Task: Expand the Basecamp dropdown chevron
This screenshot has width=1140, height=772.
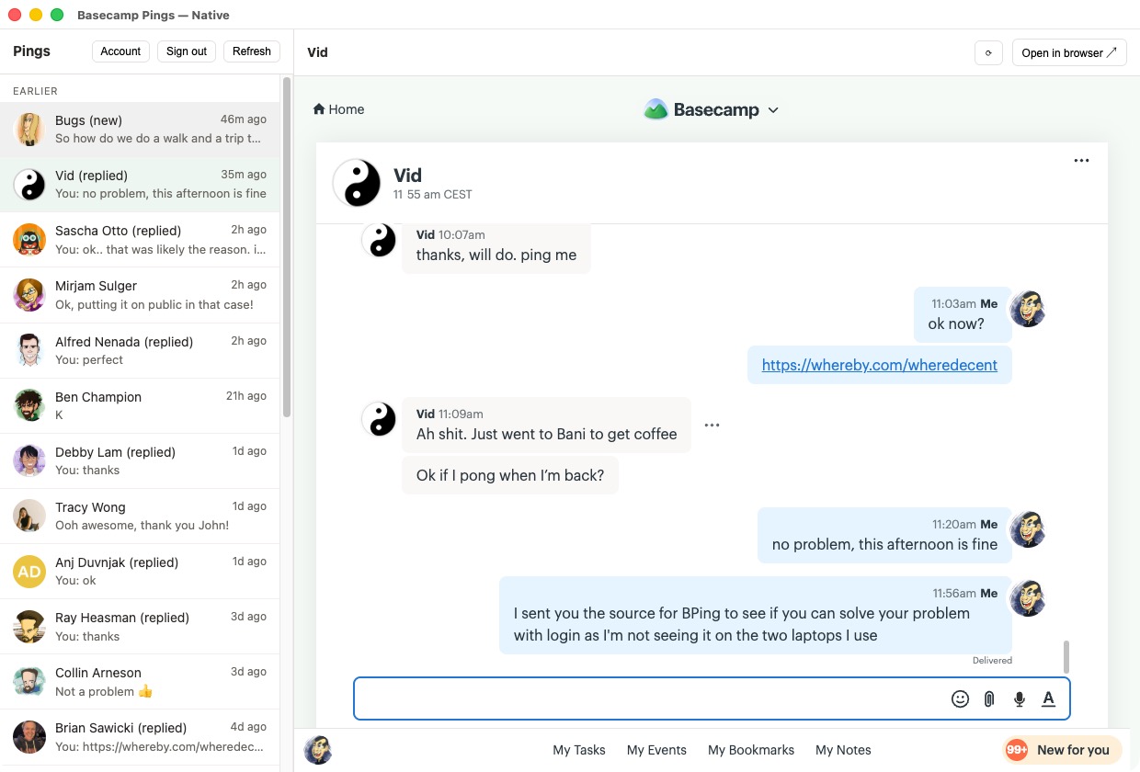Action: point(773,110)
